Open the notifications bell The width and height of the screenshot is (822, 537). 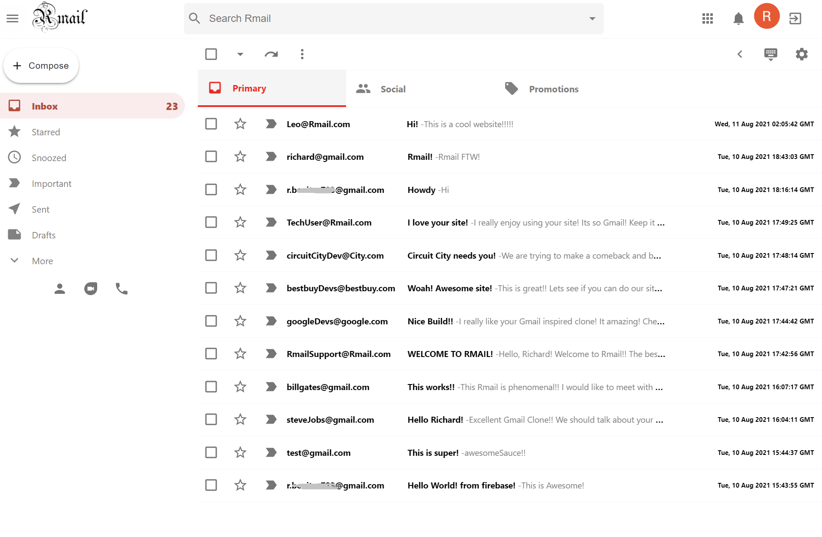point(738,18)
